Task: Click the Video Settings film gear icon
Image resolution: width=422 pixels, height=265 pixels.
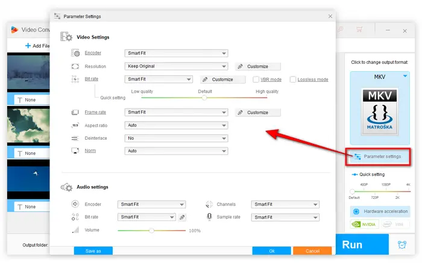Action: point(66,37)
